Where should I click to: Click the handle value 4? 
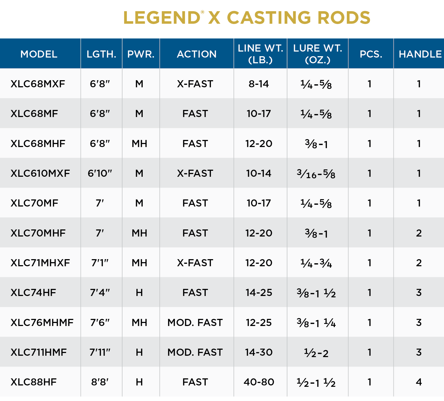(x=419, y=382)
